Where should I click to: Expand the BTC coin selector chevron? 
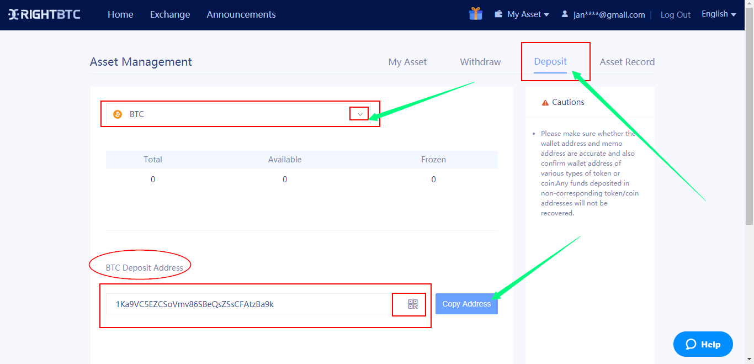359,114
